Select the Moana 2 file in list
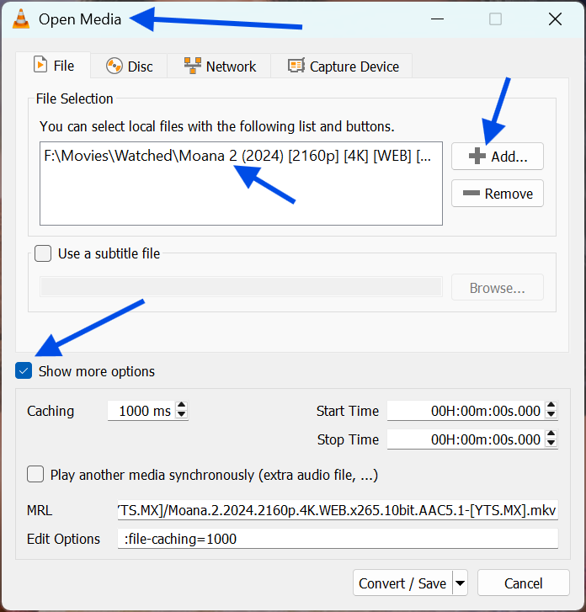This screenshot has width=586, height=612. click(x=237, y=156)
